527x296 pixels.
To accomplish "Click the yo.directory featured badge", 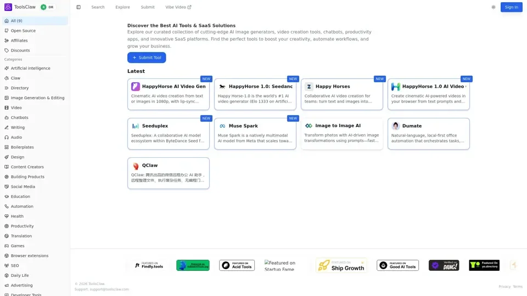I will pos(484,265).
